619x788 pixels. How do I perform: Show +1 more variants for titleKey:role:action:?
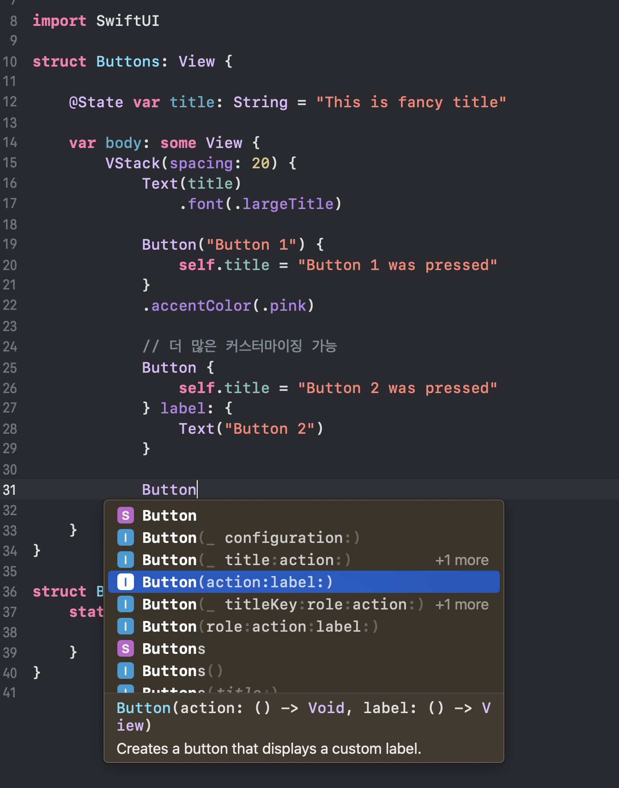pyautogui.click(x=462, y=604)
